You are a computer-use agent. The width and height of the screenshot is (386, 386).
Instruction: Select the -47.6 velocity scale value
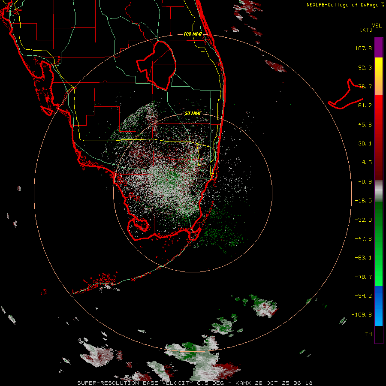pos(363,239)
